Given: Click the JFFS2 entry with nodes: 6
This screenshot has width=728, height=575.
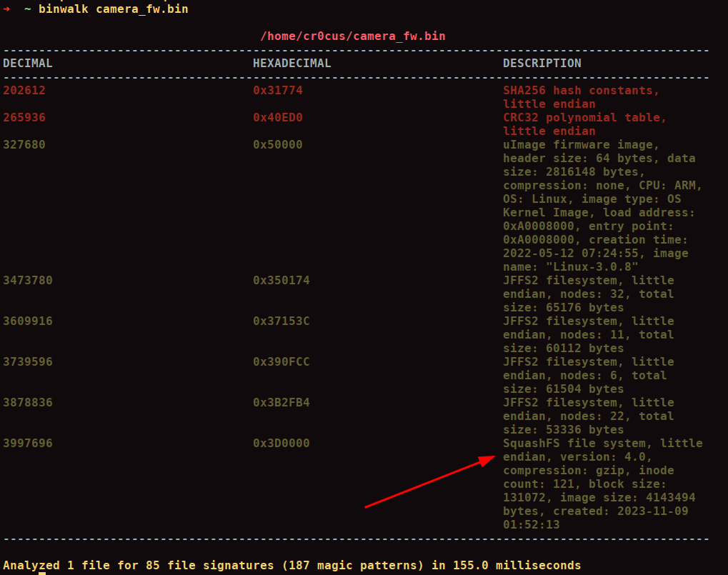Looking at the screenshot, I should pyautogui.click(x=588, y=376).
